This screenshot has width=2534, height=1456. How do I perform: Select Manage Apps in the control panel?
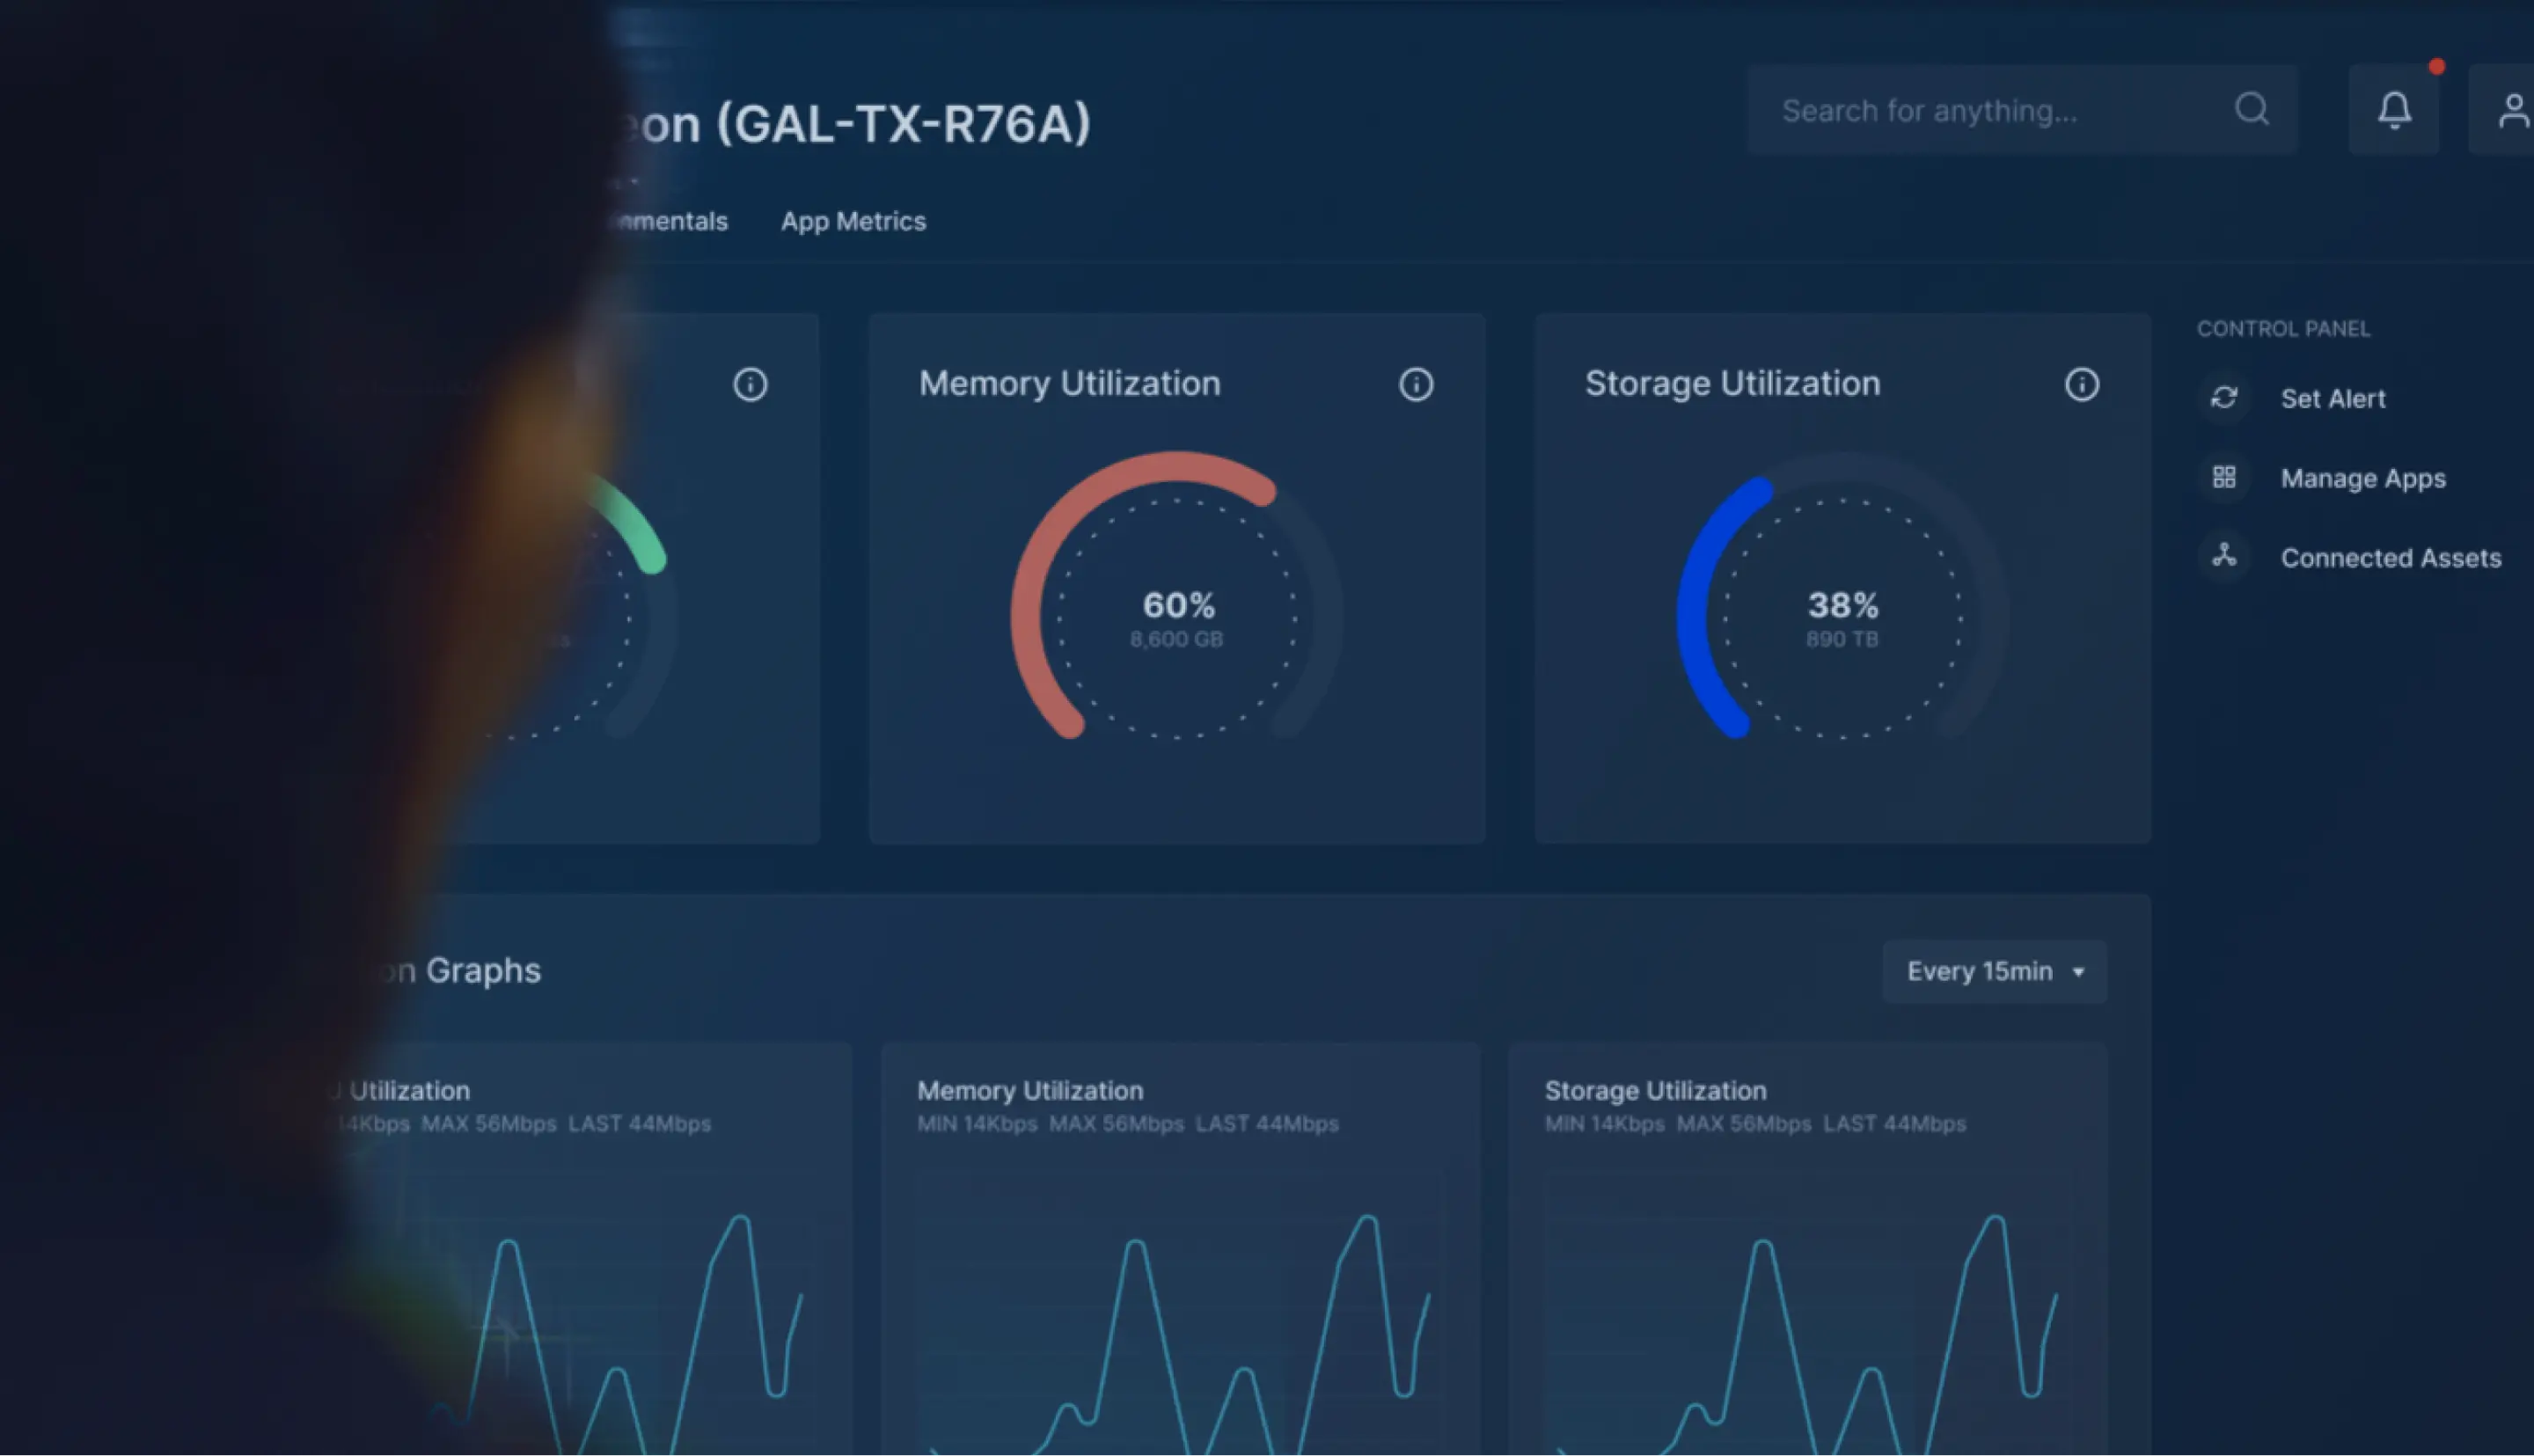[2363, 478]
